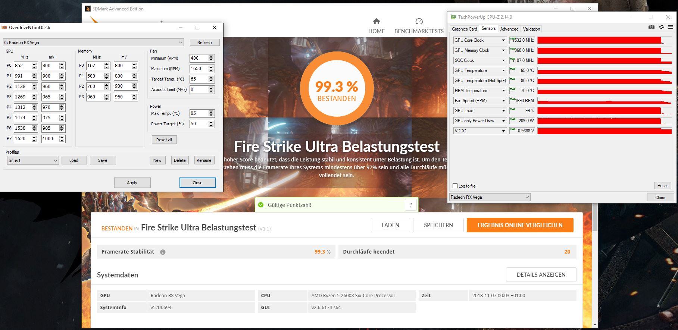Click the GPU-Z refresh sensors icon
The height and width of the screenshot is (330, 678).
(x=661, y=27)
